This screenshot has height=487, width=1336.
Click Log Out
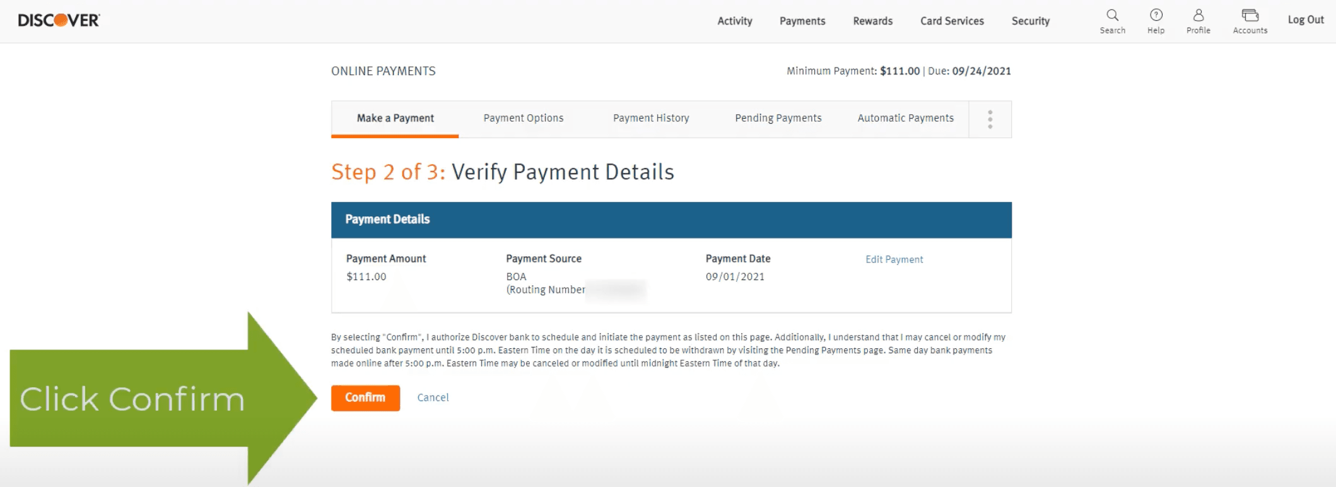(1305, 20)
